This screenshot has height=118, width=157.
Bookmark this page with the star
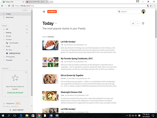pos(151,6)
